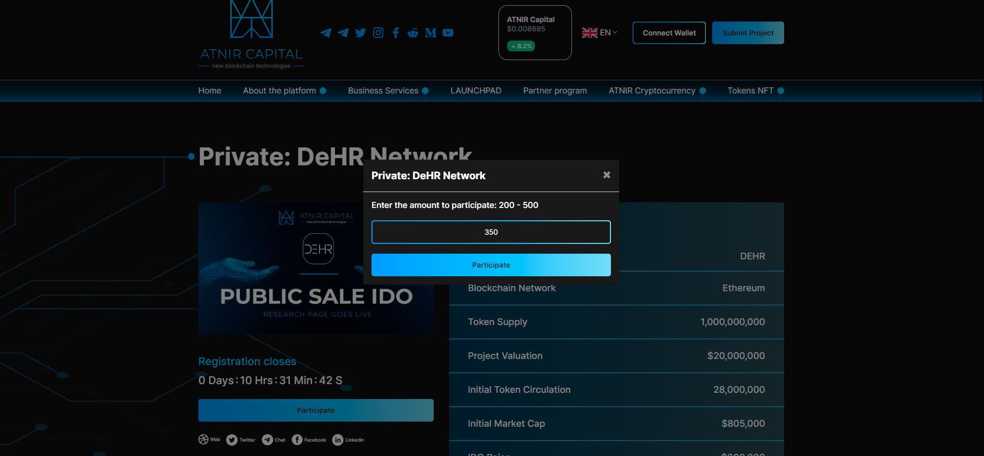Click the Instagram icon in the header
This screenshot has height=456, width=984.
[378, 33]
